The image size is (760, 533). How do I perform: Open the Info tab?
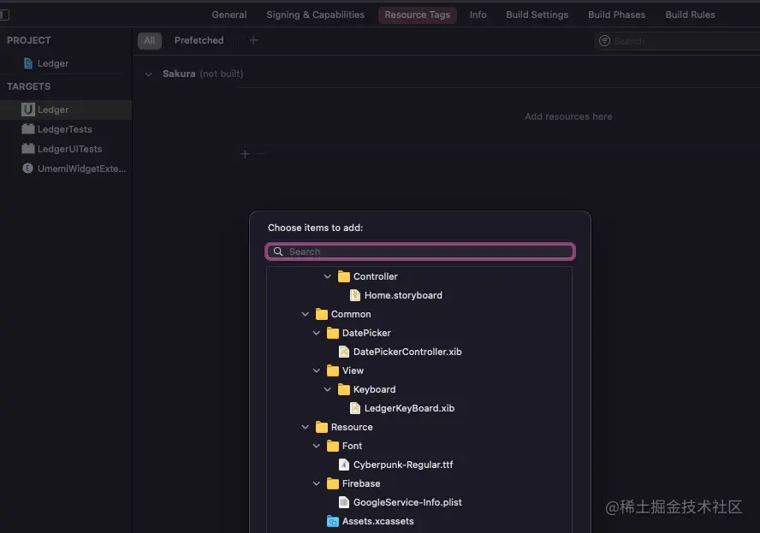pyautogui.click(x=478, y=15)
